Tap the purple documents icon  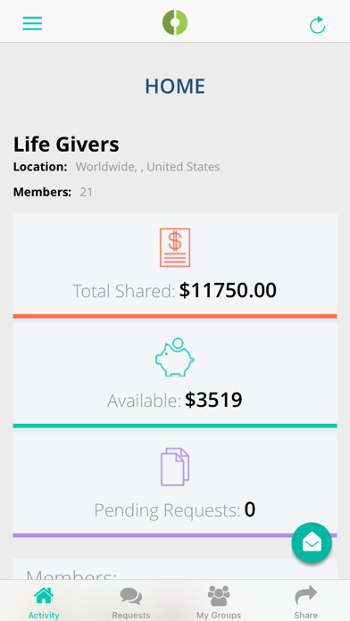(x=175, y=467)
